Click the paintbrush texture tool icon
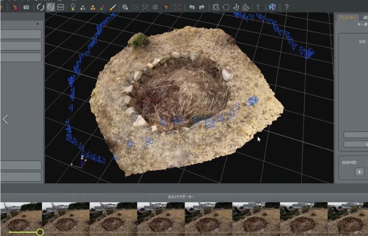 coord(113,7)
